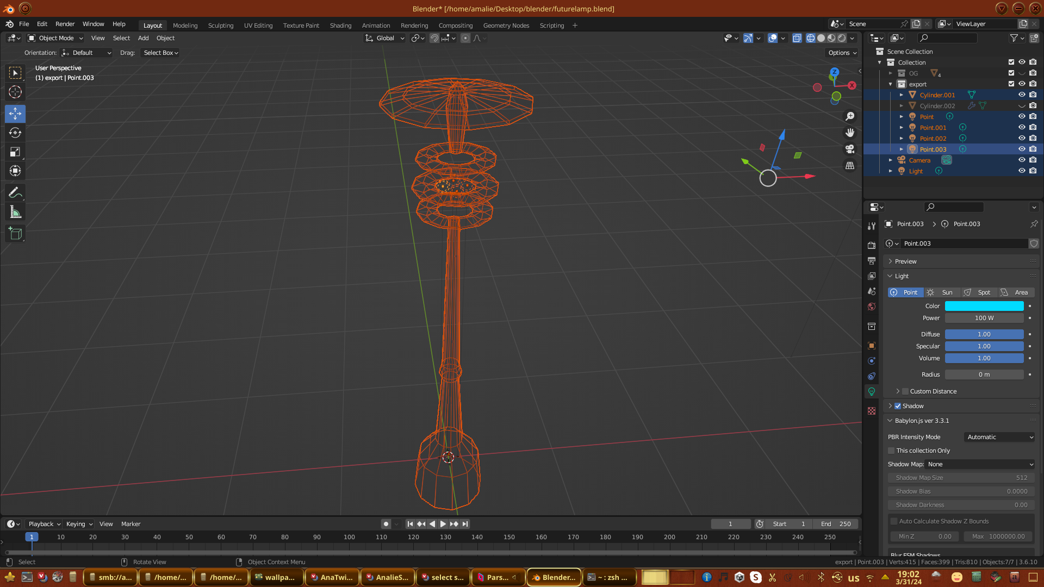
Task: Open the World properties tab icon
Action: click(872, 307)
